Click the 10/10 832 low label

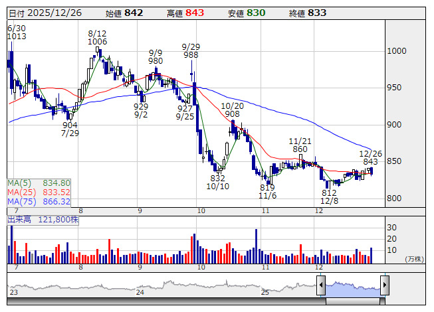coord(218,183)
